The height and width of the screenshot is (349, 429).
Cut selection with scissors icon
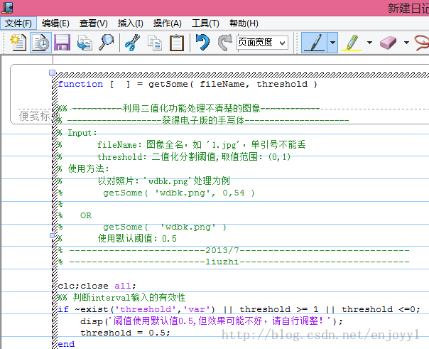click(132, 43)
